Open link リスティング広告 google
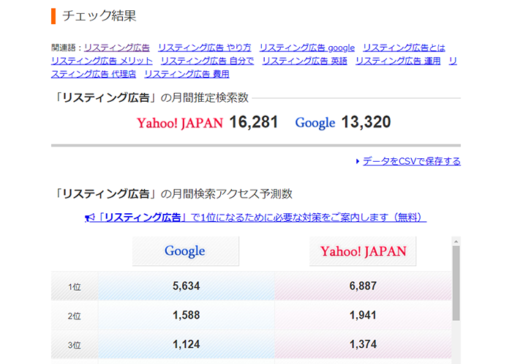 coord(307,48)
